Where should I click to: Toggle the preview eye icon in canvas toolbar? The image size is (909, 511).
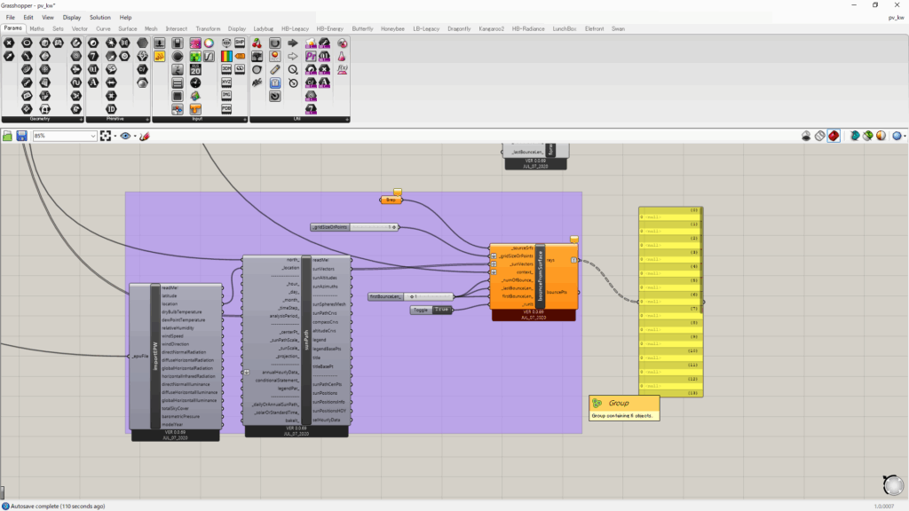point(126,136)
